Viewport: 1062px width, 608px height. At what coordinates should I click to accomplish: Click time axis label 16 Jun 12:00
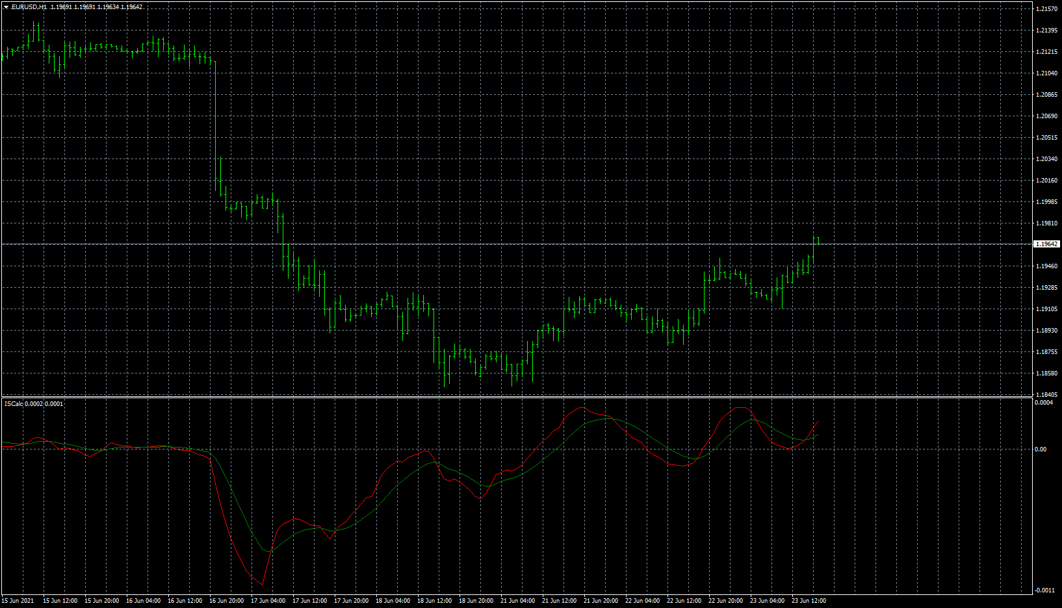(185, 601)
